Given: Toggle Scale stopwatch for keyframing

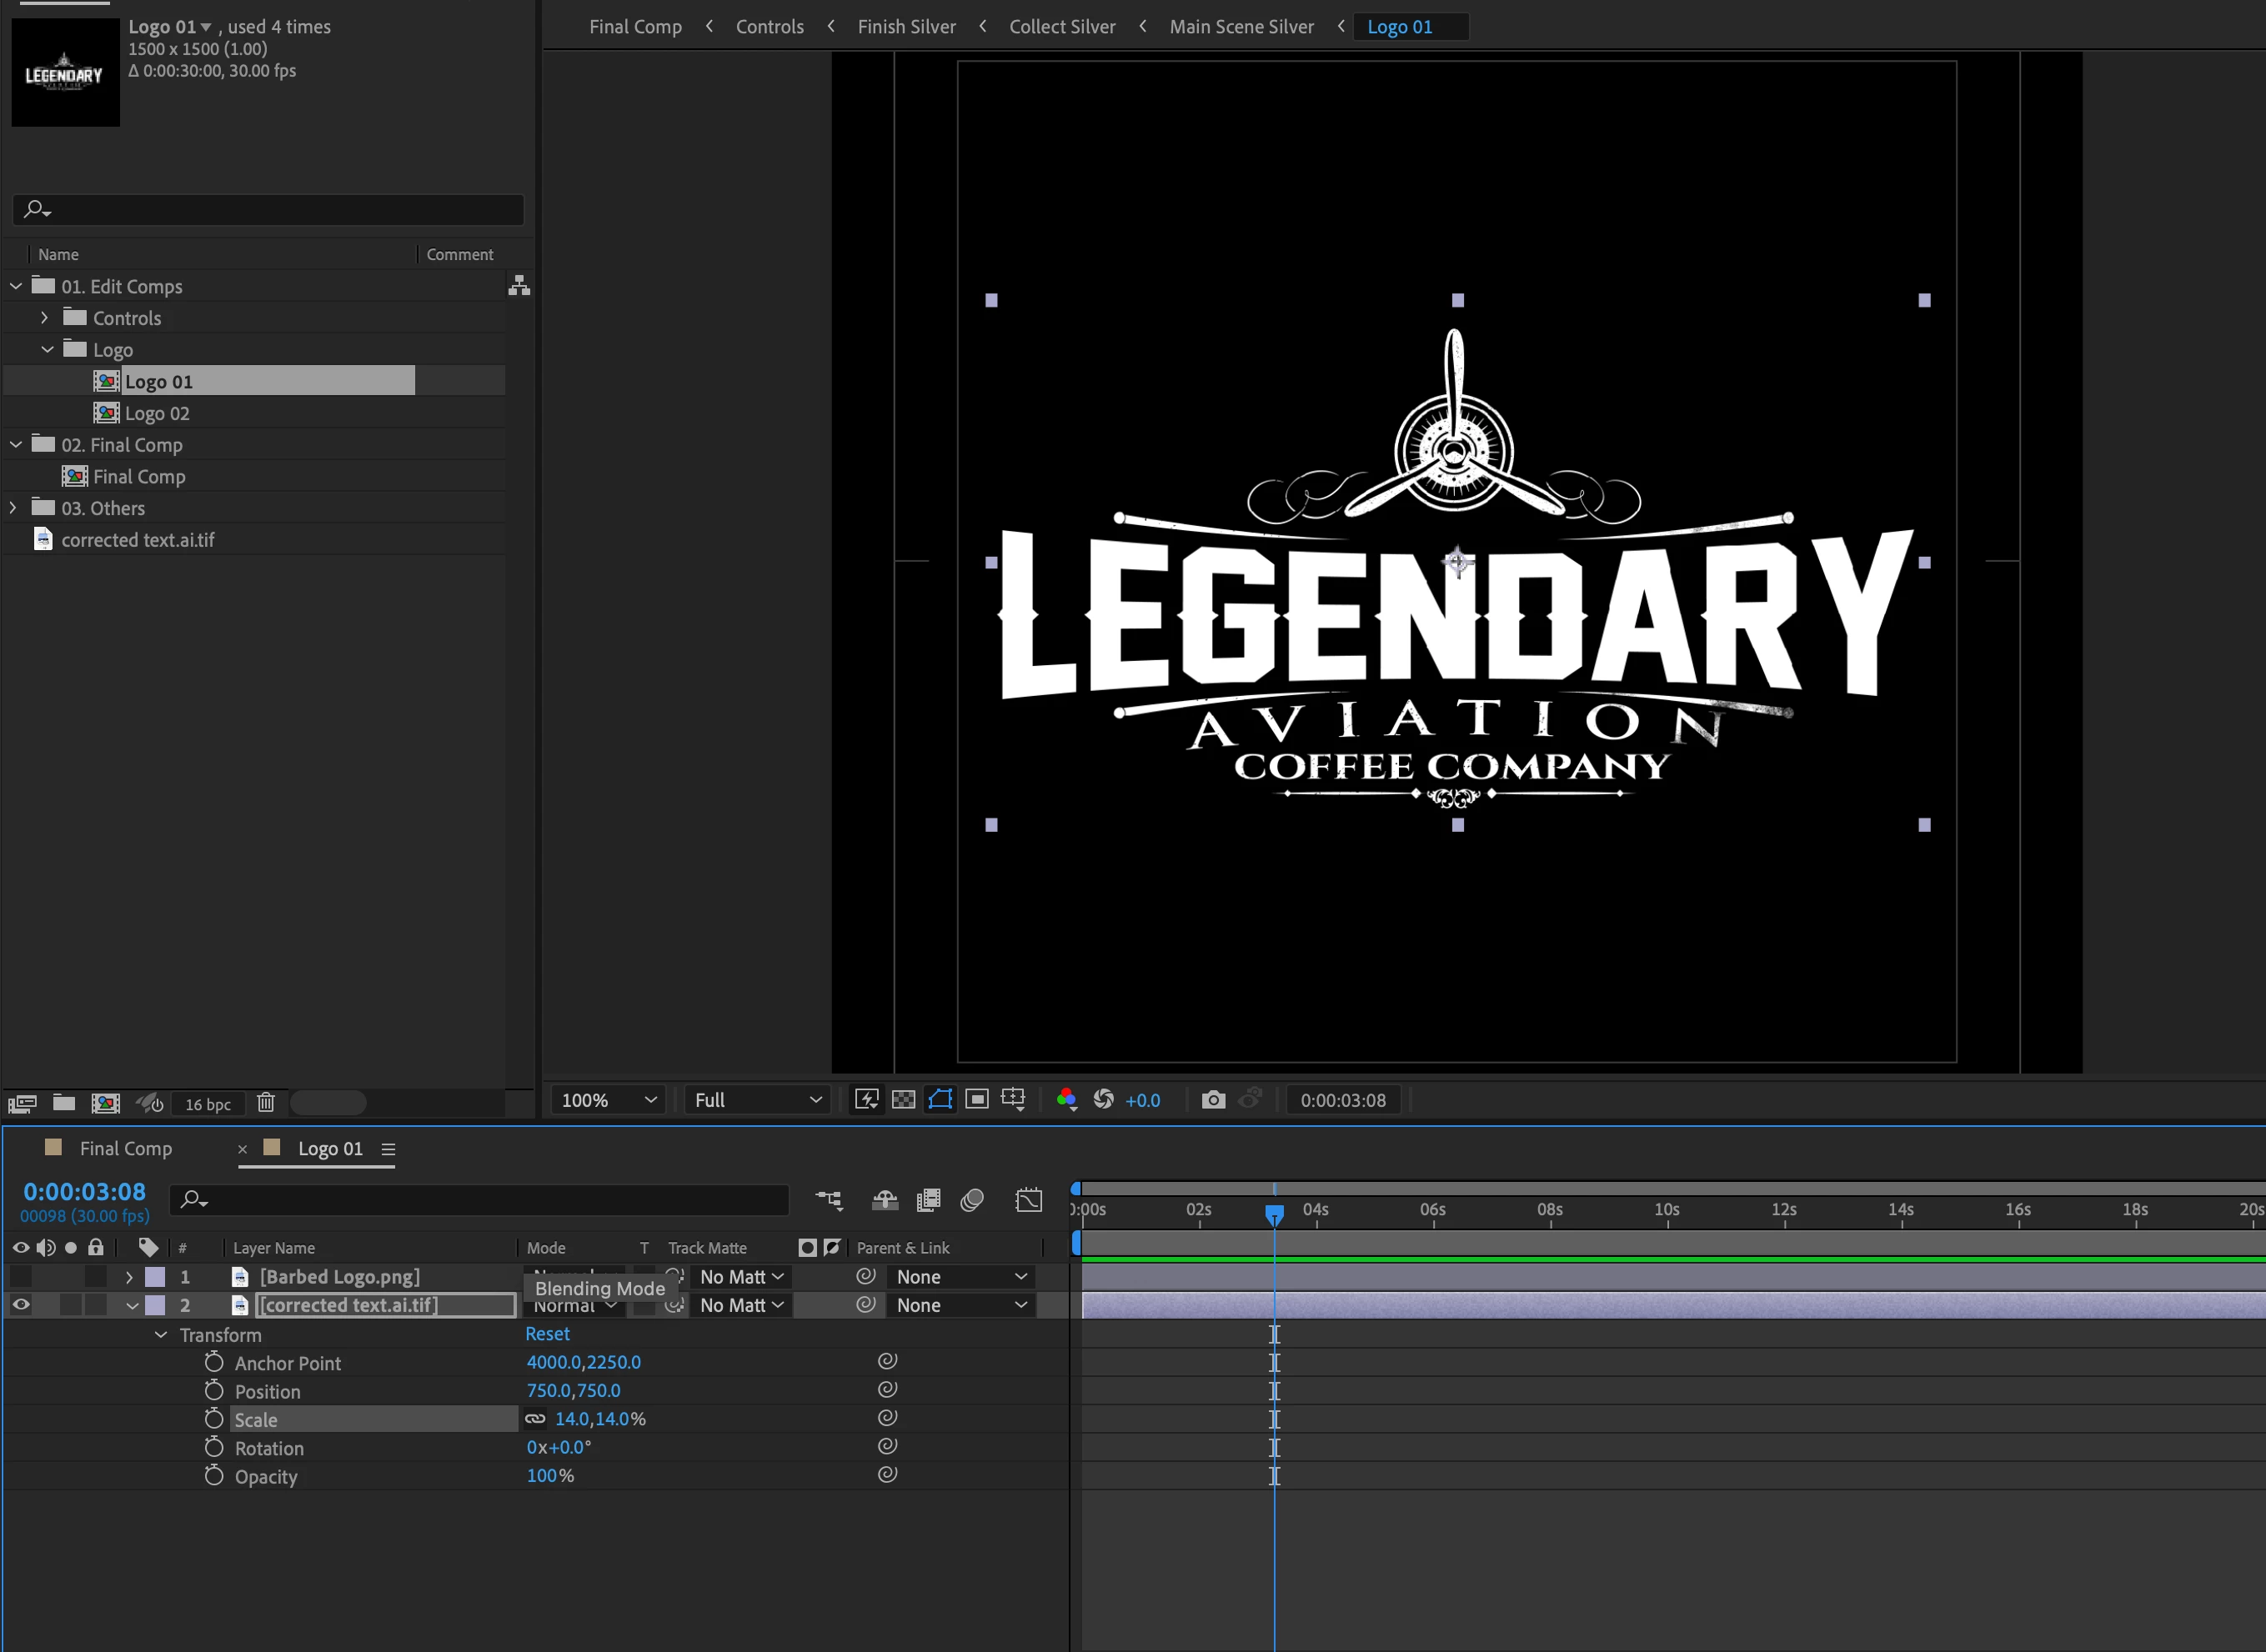Looking at the screenshot, I should 213,1419.
